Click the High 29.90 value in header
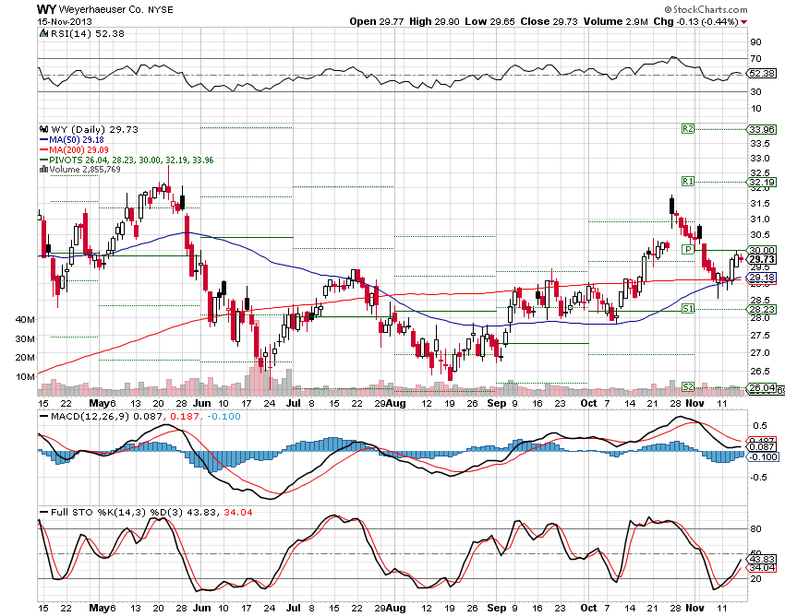 click(434, 21)
